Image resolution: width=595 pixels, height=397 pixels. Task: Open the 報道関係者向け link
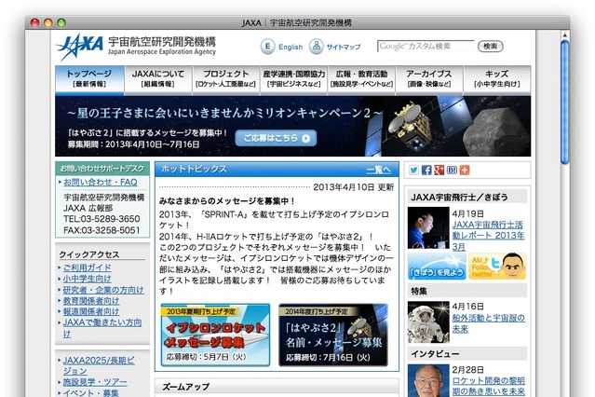click(91, 311)
